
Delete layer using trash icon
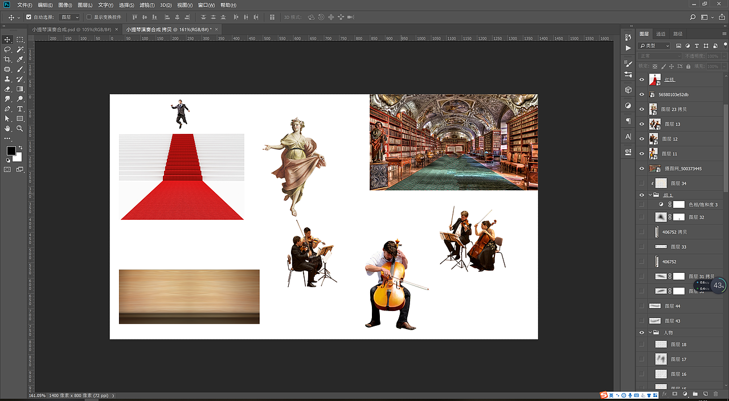point(716,394)
